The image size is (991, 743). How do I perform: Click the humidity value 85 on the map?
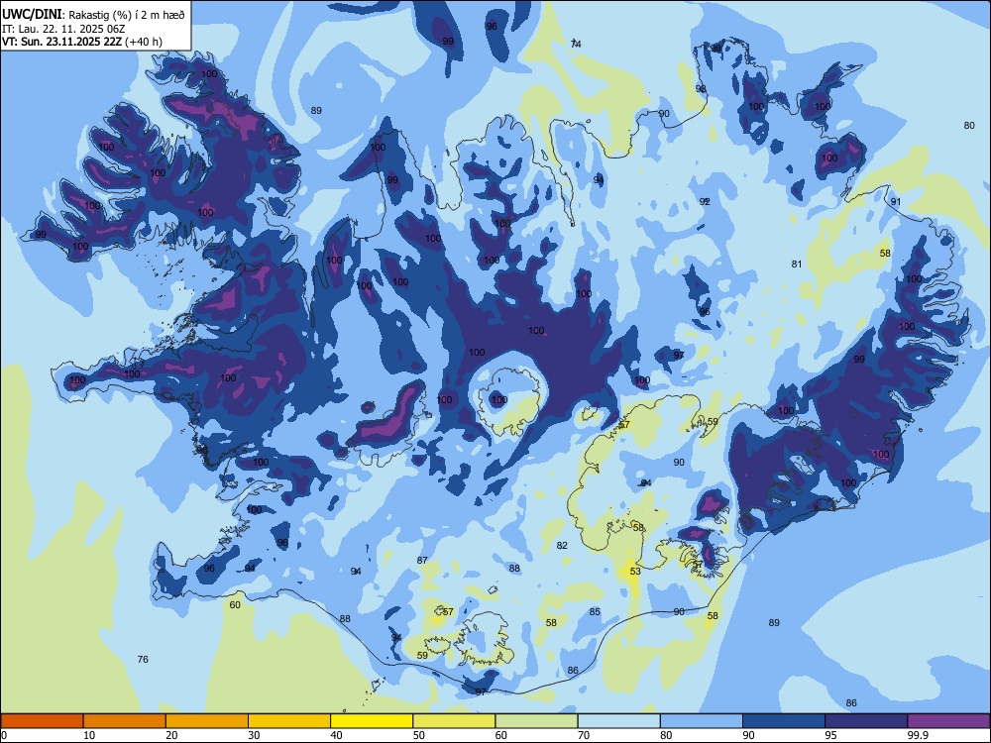pyautogui.click(x=595, y=611)
